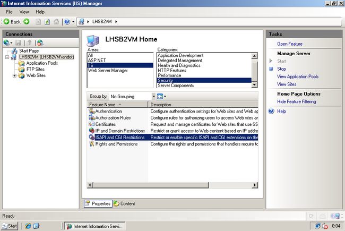This screenshot has width=345, height=231.
Task: Click the Help link in Tasks pane
Action: click(281, 111)
